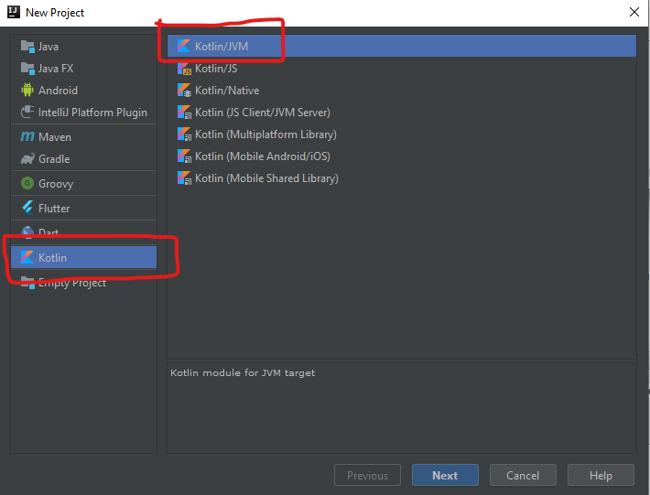
Task: Click the Kotlin Mobile Shared Library icon
Action: coord(184,178)
